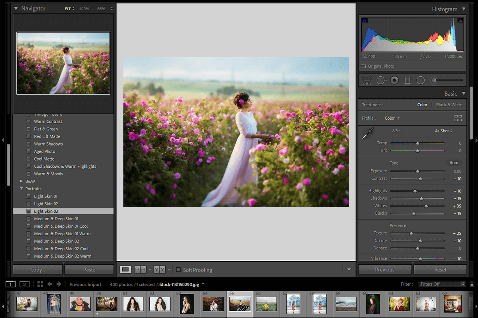This screenshot has height=318, width=478.
Task: Pick the White Balance eyedropper
Action: [368, 133]
